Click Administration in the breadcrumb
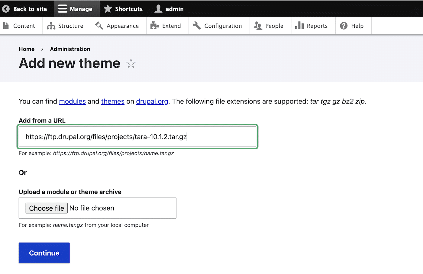The height and width of the screenshot is (274, 423). [x=70, y=49]
